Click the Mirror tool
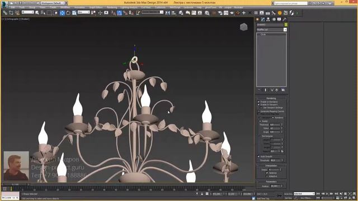 (168, 13)
